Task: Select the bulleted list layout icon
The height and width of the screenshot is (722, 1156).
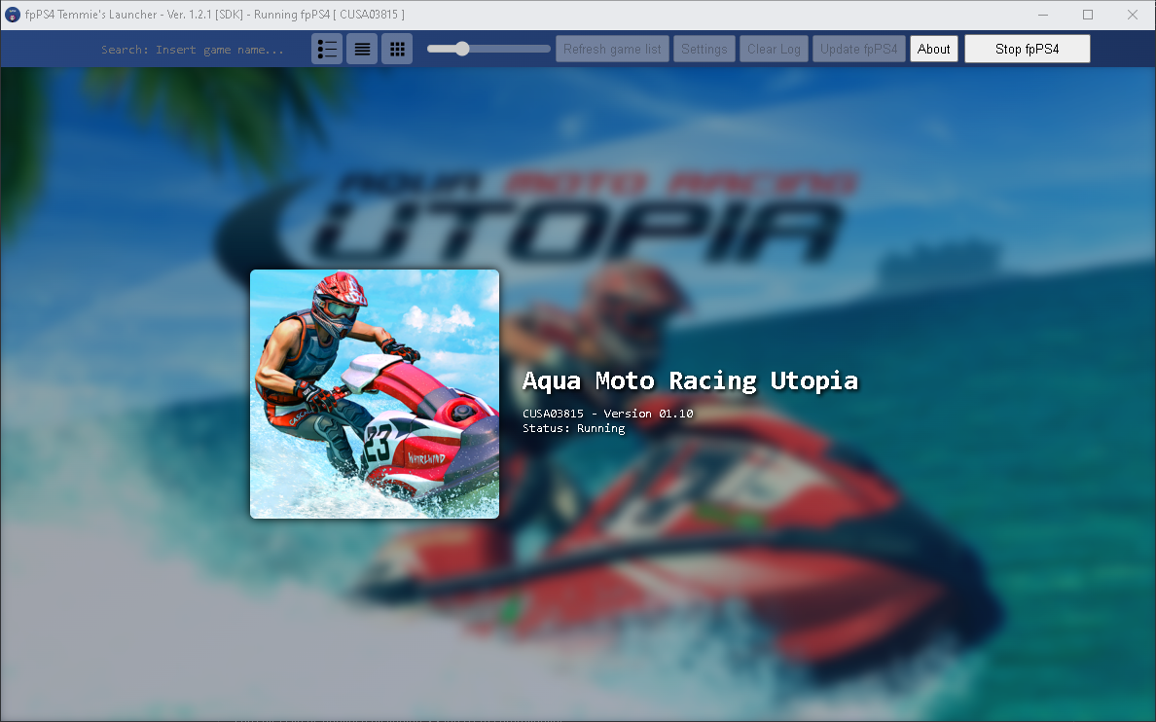Action: pos(327,48)
